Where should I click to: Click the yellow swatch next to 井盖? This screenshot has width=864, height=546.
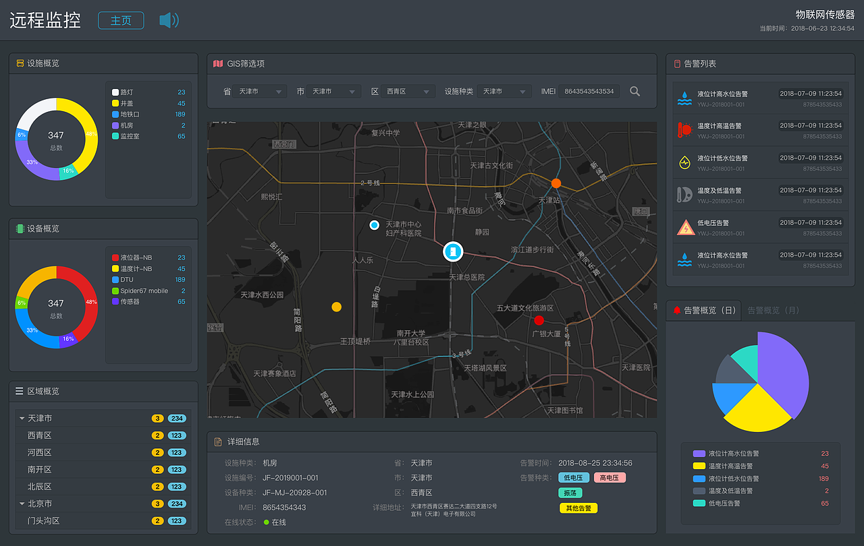coord(115,103)
